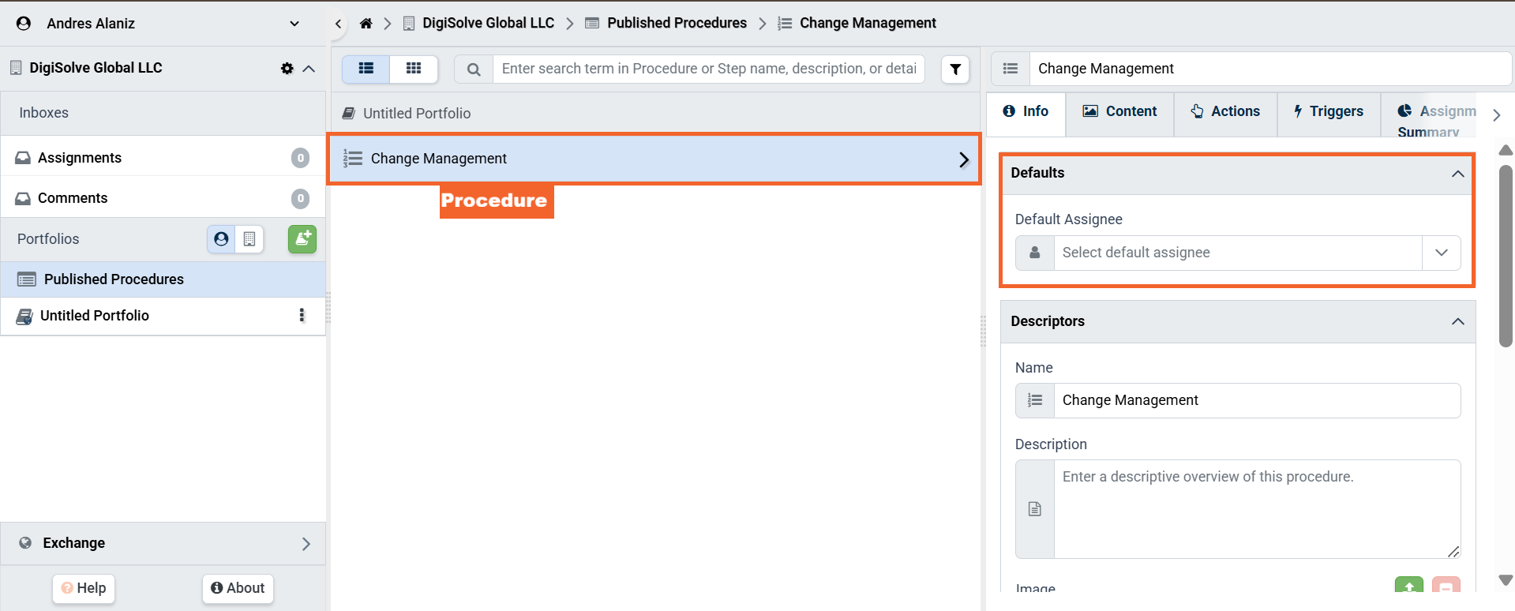Image resolution: width=1515 pixels, height=611 pixels.
Task: Click the back arrow in breadcrumb bar
Action: (x=339, y=24)
